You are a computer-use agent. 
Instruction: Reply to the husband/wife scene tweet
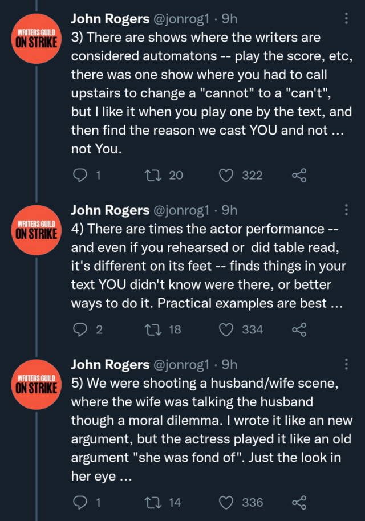[79, 502]
